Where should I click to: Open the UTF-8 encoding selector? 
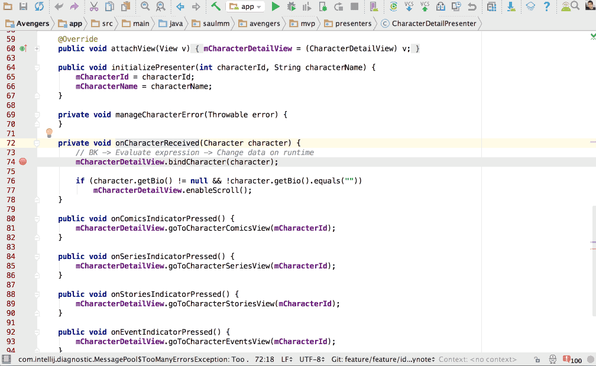(x=313, y=359)
